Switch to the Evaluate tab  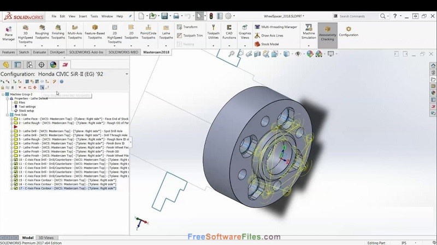[x=39, y=52]
